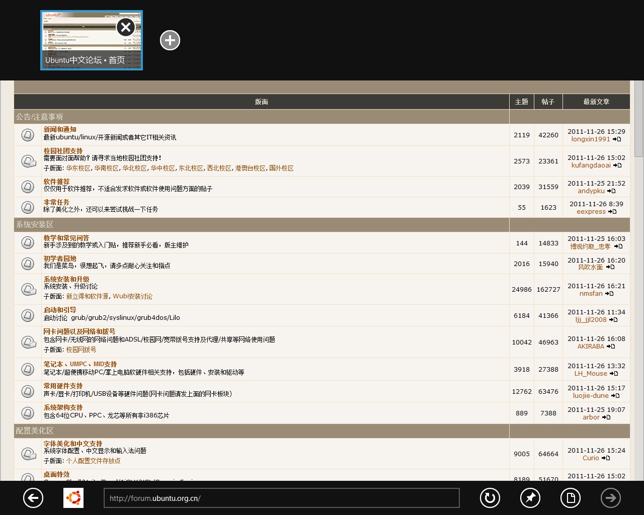Image resolution: width=644 pixels, height=515 pixels.
Task: Open the 系统架构支持 forum
Action: (x=63, y=407)
